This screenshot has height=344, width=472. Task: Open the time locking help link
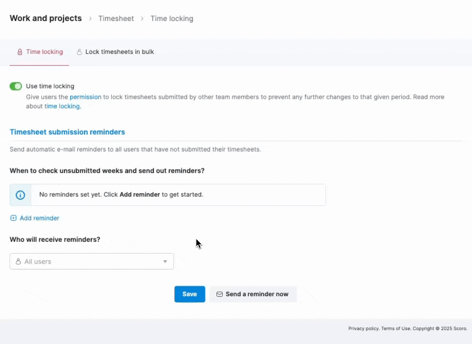click(63, 106)
